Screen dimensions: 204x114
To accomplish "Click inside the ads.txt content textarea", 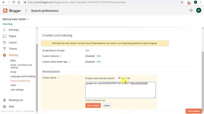I will pyautogui.click(x=120, y=90).
